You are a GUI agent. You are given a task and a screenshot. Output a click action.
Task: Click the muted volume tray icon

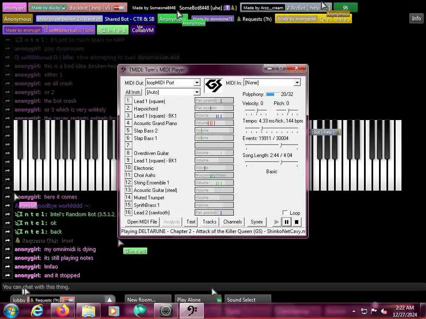coord(384,312)
